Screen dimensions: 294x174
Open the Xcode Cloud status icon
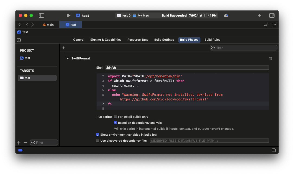[226, 15]
